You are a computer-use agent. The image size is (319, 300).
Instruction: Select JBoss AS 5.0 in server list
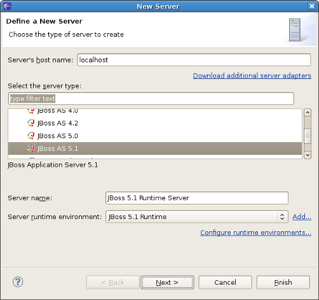tap(155, 136)
